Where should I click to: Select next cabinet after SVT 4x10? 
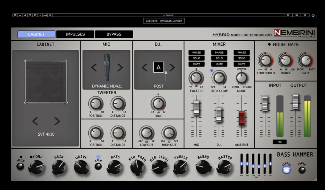(57, 121)
